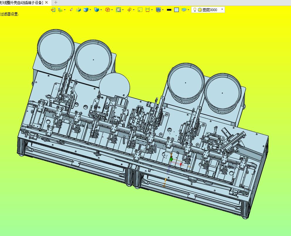The image size is (291, 236).
Task: Click the crosshair target orientation icon
Action: click(x=129, y=10)
